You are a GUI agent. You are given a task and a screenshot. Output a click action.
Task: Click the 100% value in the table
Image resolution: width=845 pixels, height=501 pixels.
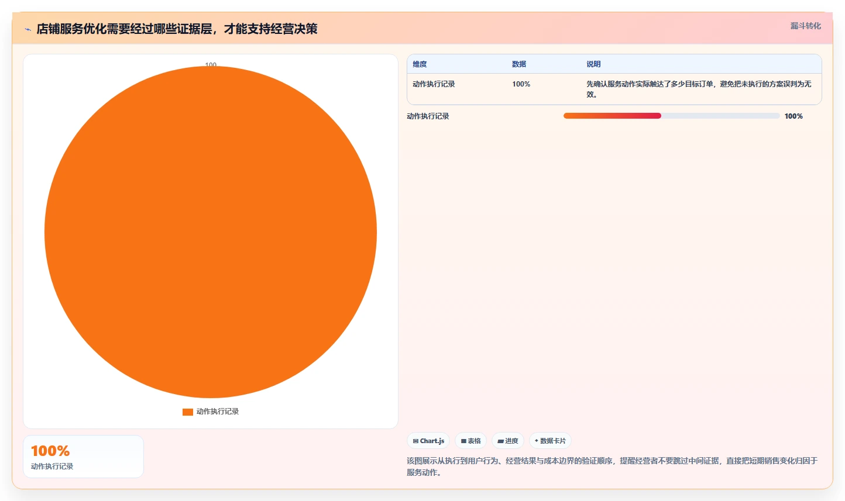[521, 84]
